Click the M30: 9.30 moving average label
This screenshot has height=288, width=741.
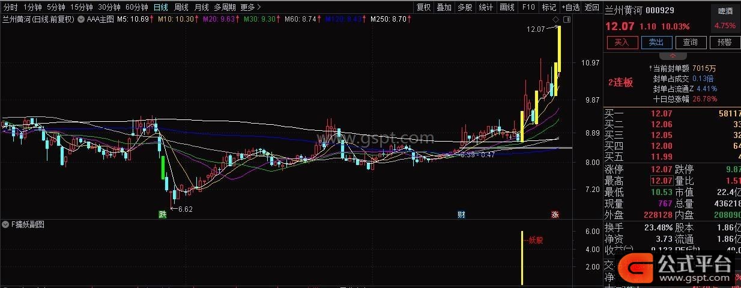pyautogui.click(x=263, y=19)
